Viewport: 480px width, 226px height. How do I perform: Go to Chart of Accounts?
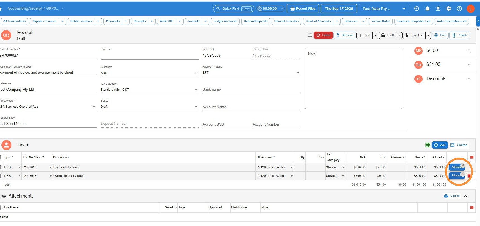click(318, 21)
